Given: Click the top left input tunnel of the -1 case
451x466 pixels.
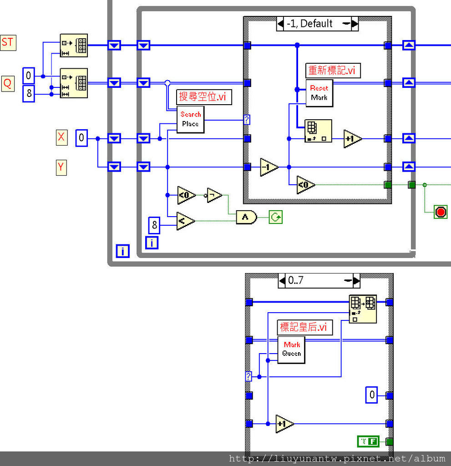Looking at the screenshot, I should (x=247, y=46).
